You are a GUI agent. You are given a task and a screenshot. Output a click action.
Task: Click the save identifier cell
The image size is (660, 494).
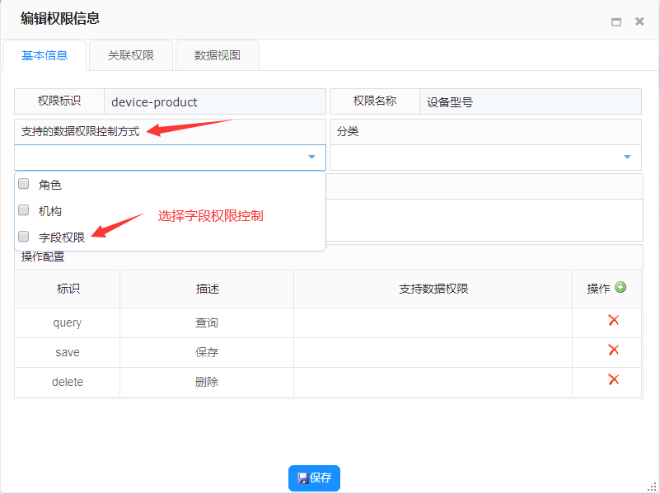coord(68,352)
